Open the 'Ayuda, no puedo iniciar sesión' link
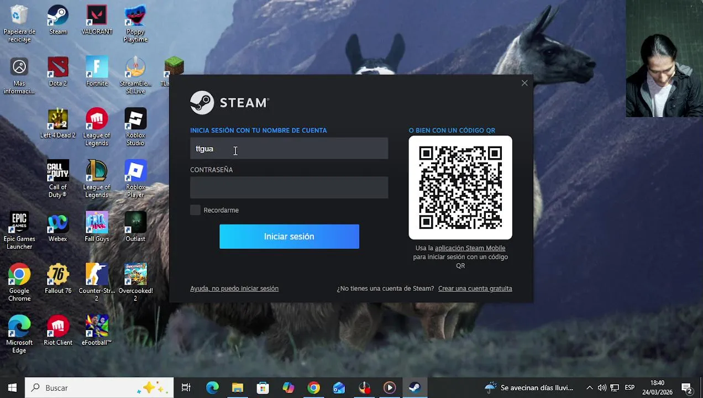 click(234, 289)
